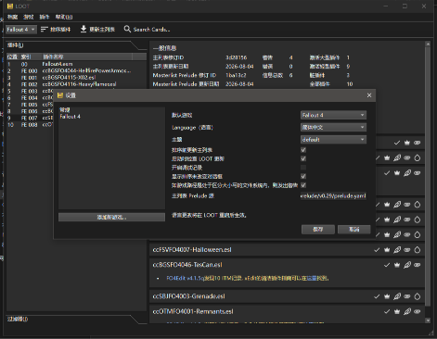Close the 设置 dialog with the X button
Viewport: 437px width, 339px height.
(x=369, y=95)
